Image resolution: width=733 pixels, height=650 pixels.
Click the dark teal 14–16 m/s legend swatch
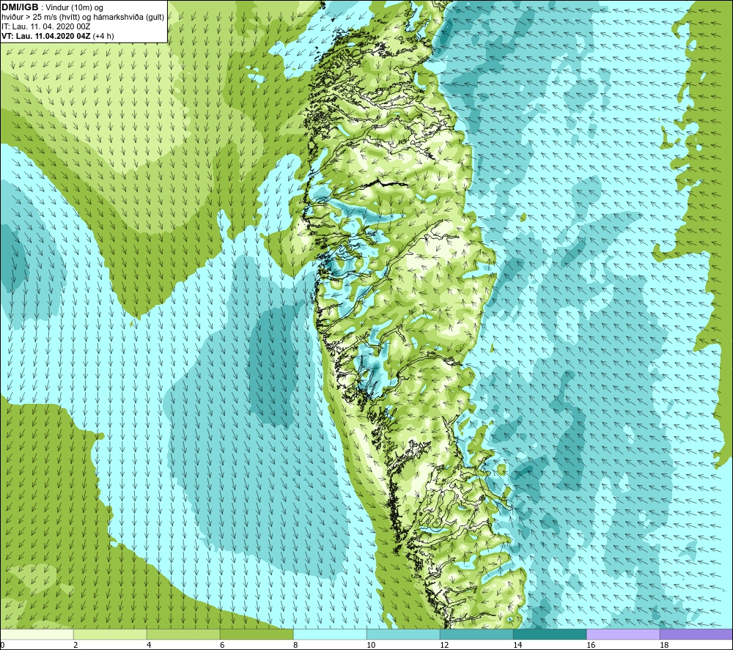click(550, 634)
